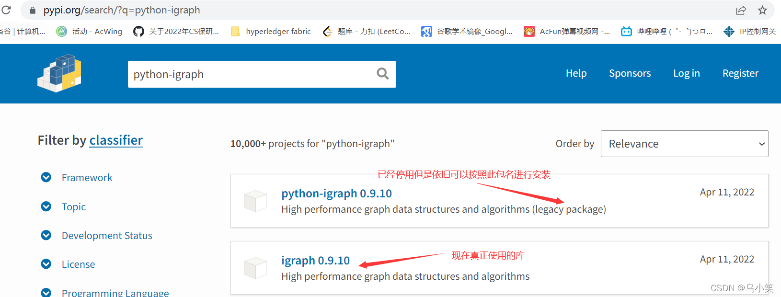Image resolution: width=781 pixels, height=297 pixels.
Task: Click the igraph package box icon
Action: (x=255, y=268)
